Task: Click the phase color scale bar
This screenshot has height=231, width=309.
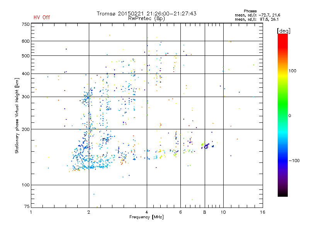Action: tap(283, 115)
